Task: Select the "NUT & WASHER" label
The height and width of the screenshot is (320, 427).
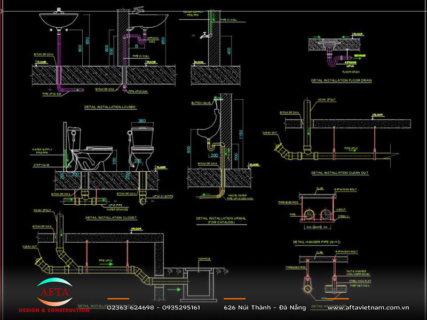Action: tap(356, 271)
